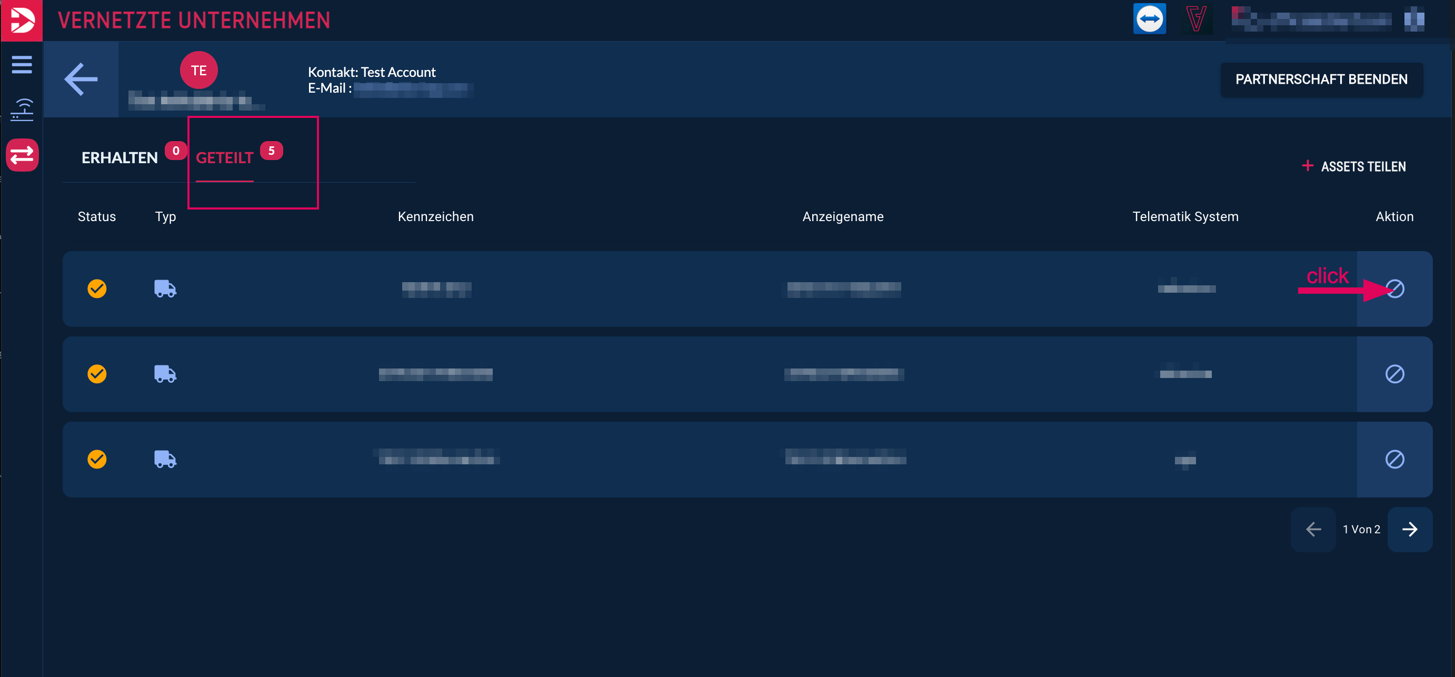This screenshot has height=677, width=1455.
Task: Go back using the large left arrow
Action: [x=81, y=79]
